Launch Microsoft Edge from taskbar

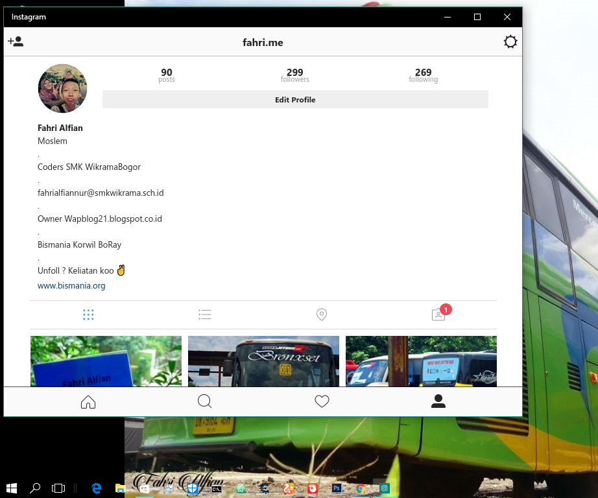pyautogui.click(x=97, y=488)
